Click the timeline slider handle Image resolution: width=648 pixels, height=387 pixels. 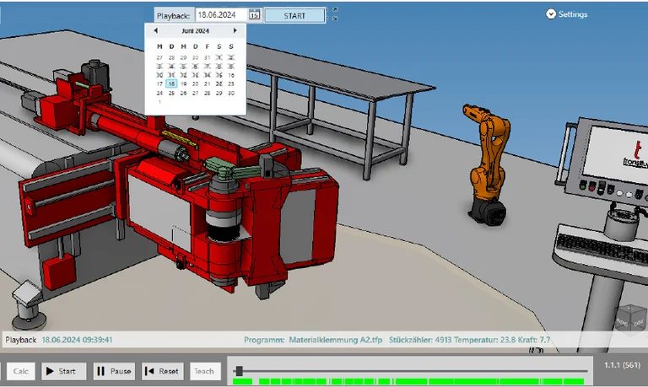(x=240, y=371)
